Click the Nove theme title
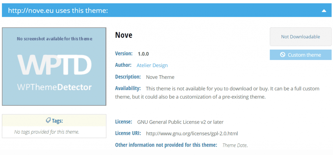 coord(124,35)
